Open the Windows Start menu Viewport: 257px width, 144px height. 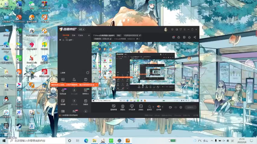click(x=4, y=140)
